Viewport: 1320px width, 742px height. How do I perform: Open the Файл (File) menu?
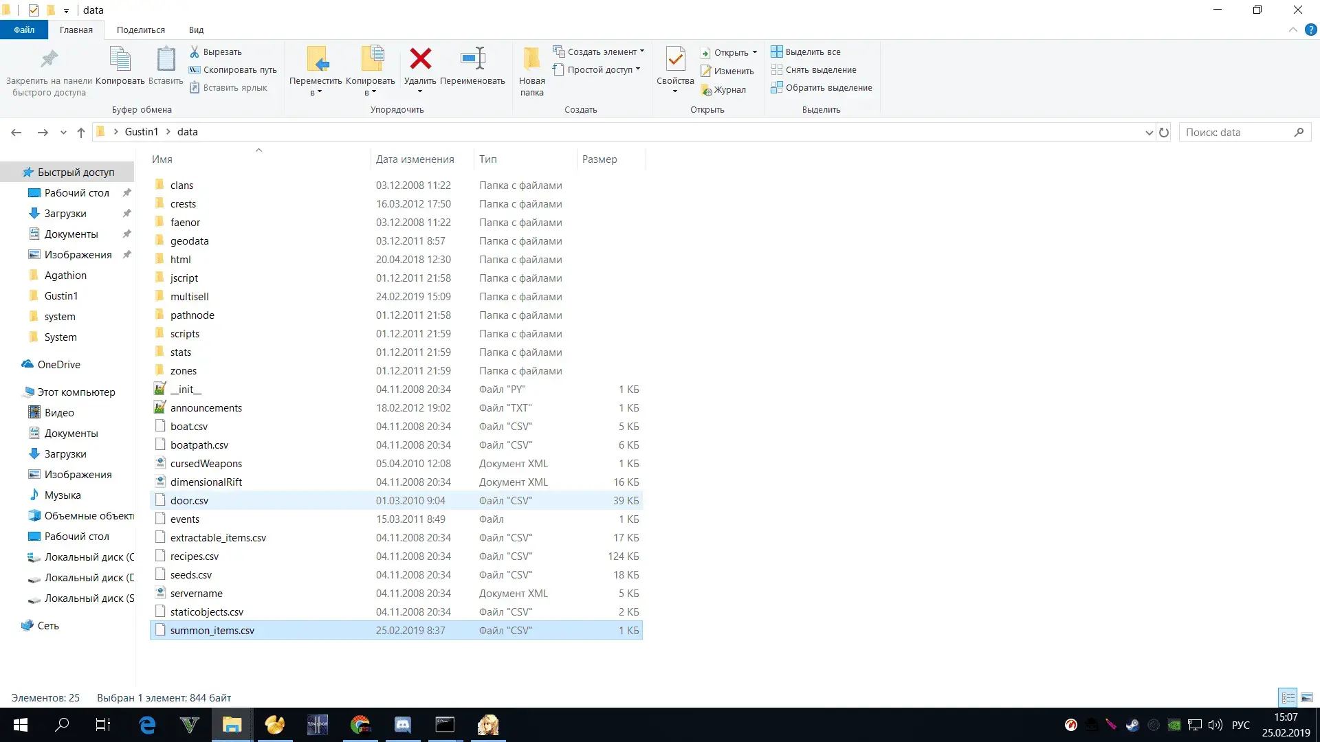tap(24, 30)
